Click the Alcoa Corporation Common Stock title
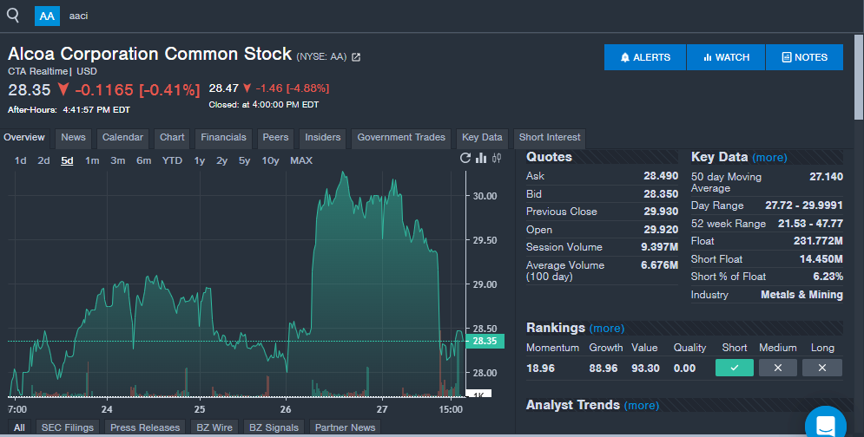Screen dimensions: 864x437 [149, 54]
